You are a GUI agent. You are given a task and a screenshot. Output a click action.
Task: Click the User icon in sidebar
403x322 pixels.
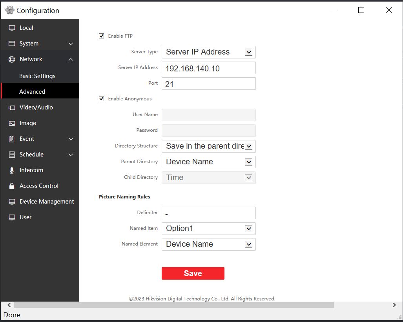coord(12,217)
